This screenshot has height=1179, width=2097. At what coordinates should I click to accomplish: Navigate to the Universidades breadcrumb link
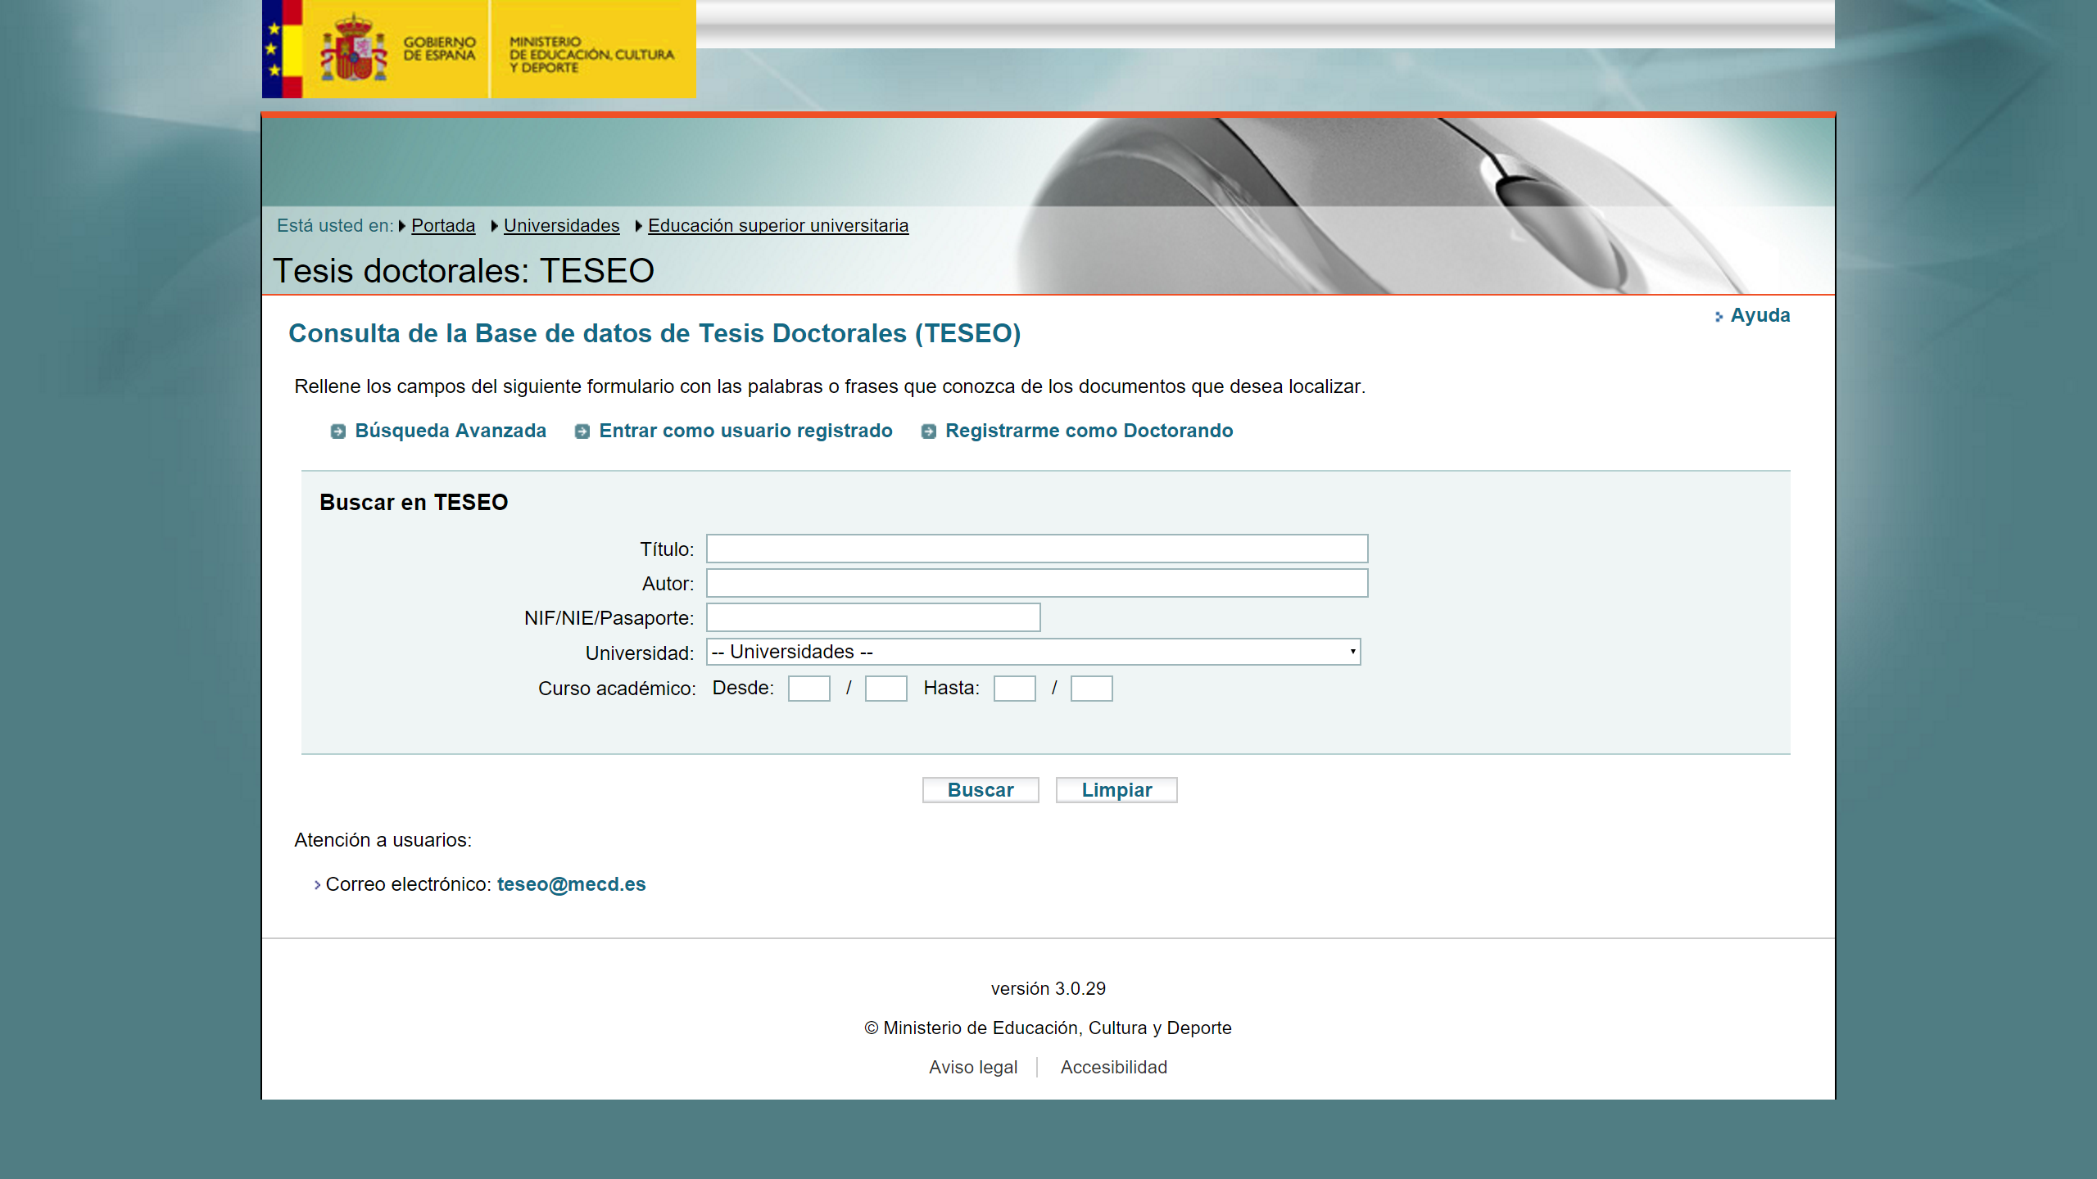coord(561,225)
